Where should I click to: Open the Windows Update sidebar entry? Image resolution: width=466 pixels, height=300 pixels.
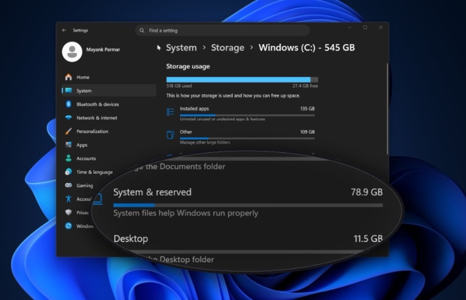click(80, 226)
